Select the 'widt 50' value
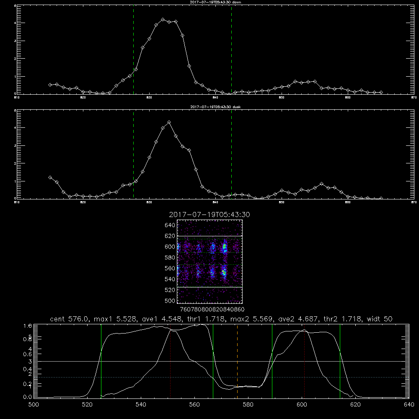Viewport: 419px width, 419px height. coord(380,319)
